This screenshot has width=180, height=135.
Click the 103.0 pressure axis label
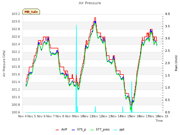tap(16, 22)
